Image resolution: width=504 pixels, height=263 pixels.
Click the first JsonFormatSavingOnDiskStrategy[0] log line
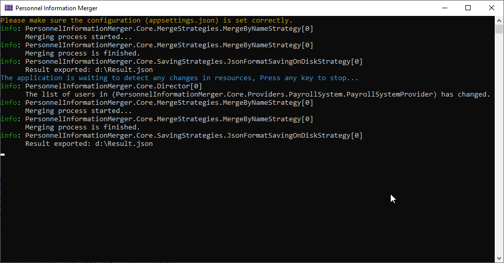tap(182, 62)
